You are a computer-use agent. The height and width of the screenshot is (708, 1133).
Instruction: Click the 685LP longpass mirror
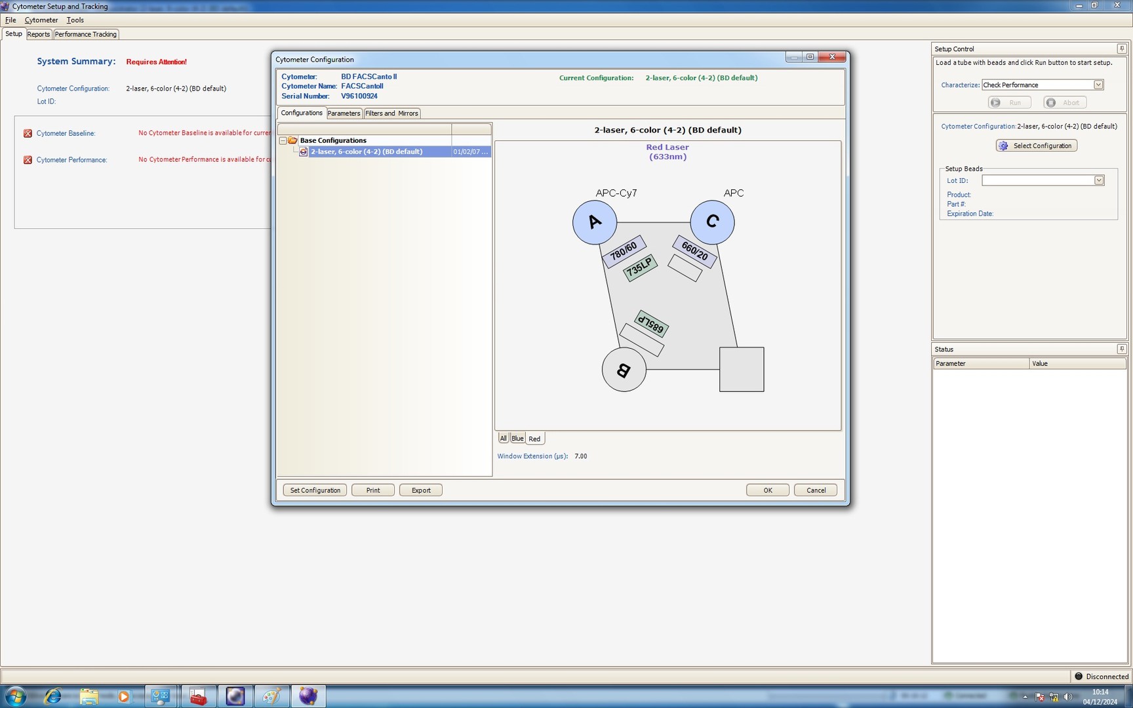point(652,324)
